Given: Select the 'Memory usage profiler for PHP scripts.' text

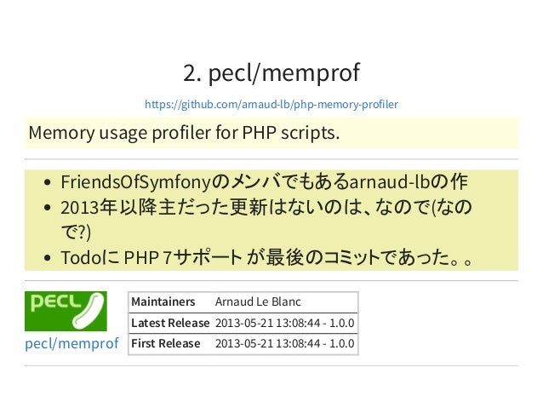Looking at the screenshot, I should [184, 133].
